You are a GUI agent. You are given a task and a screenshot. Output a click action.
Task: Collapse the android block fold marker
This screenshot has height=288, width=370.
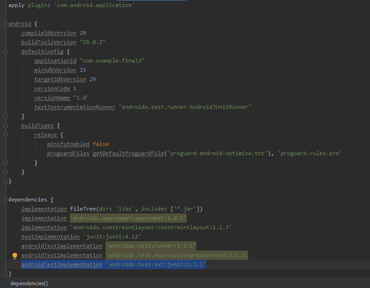[x=6, y=24]
